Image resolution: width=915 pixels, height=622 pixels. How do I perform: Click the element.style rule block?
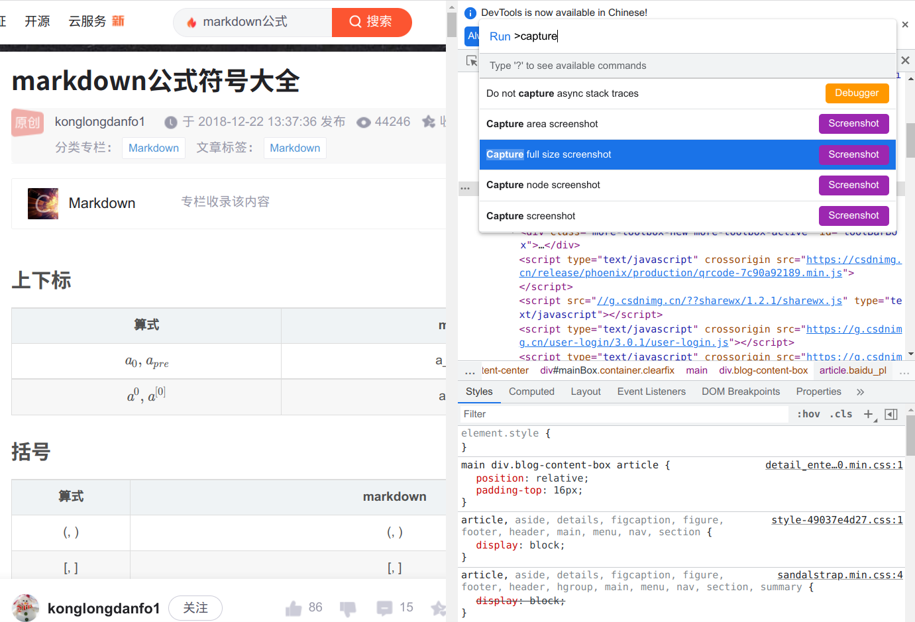tap(682, 440)
